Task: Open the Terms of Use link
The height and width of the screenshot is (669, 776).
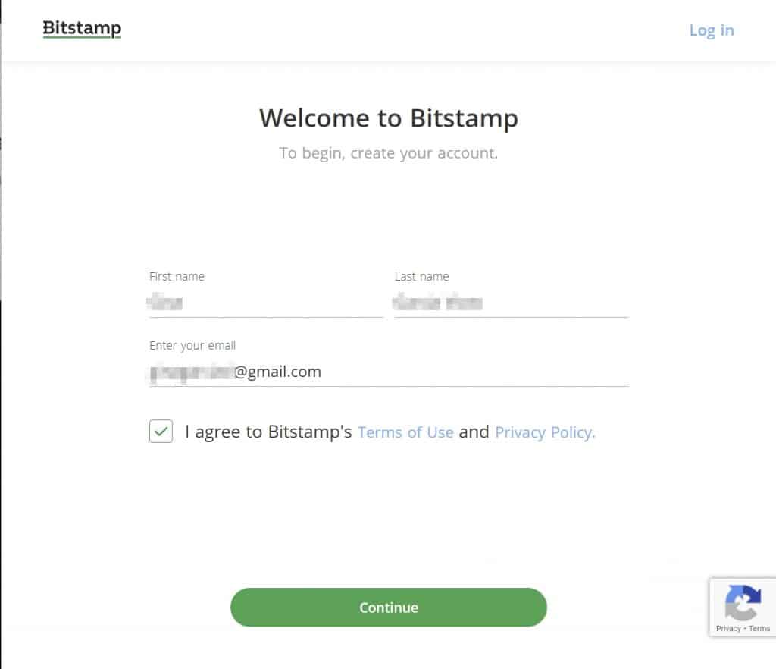Action: (405, 432)
